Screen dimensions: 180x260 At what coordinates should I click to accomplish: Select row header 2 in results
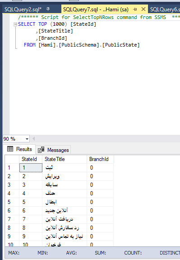point(12,176)
